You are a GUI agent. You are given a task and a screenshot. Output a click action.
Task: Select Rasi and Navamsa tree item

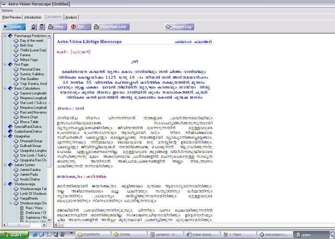click(33, 112)
